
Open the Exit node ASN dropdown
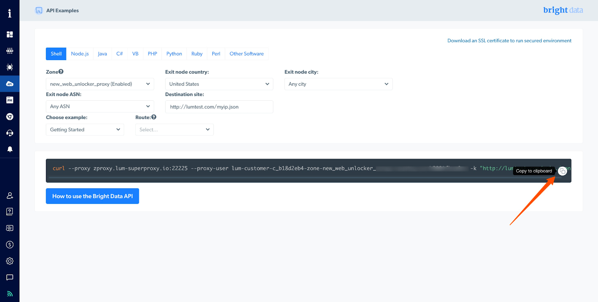[100, 106]
